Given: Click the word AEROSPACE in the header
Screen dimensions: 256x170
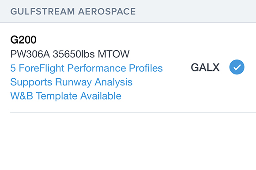Looking at the screenshot, I should pos(107,11).
